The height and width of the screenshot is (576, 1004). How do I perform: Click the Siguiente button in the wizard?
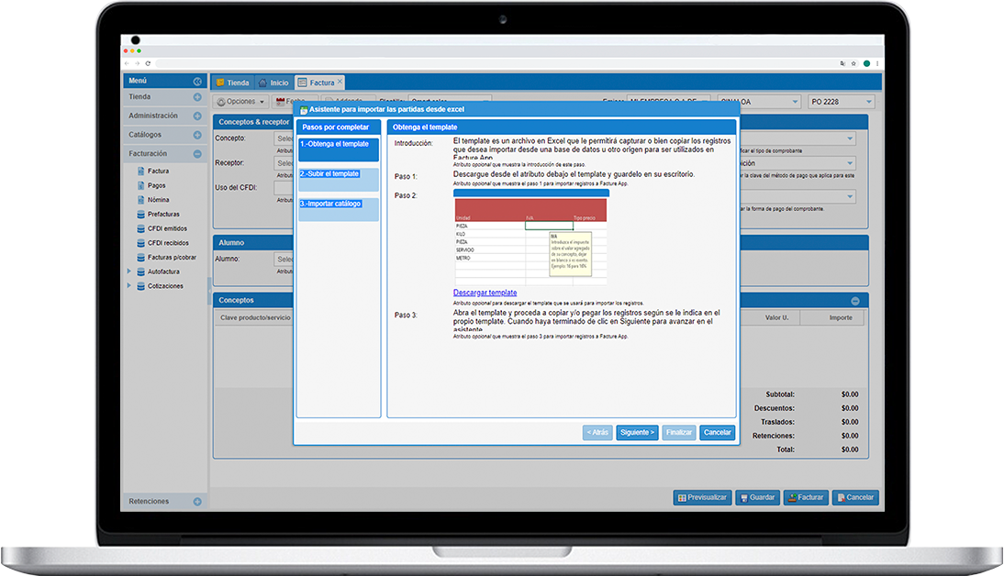pyautogui.click(x=637, y=432)
